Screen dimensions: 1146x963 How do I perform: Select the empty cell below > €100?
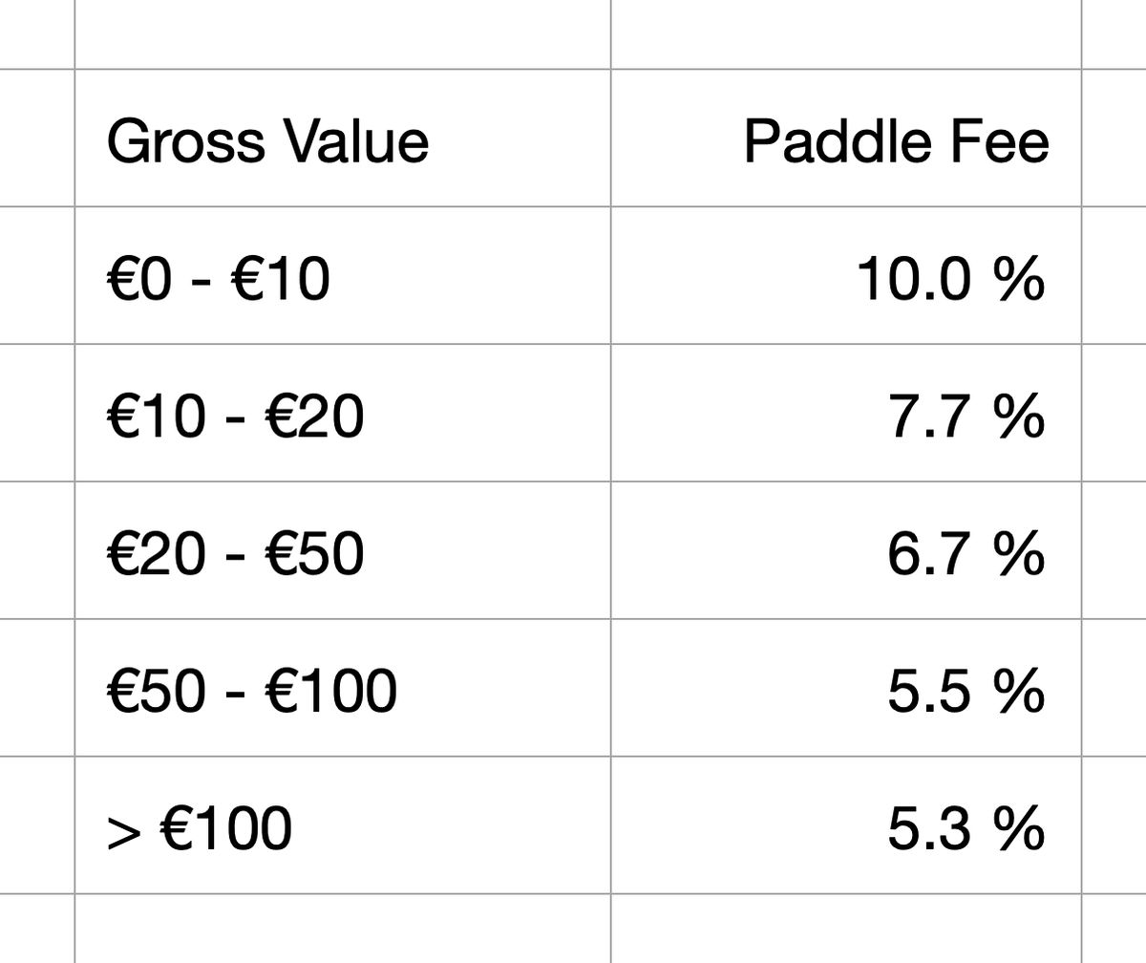pos(342,929)
